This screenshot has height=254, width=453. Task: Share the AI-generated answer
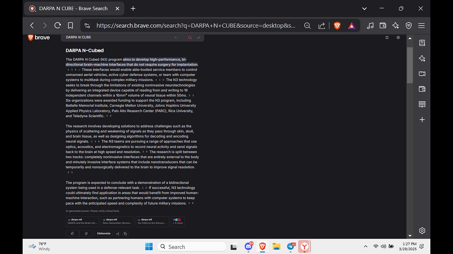[x=118, y=234]
